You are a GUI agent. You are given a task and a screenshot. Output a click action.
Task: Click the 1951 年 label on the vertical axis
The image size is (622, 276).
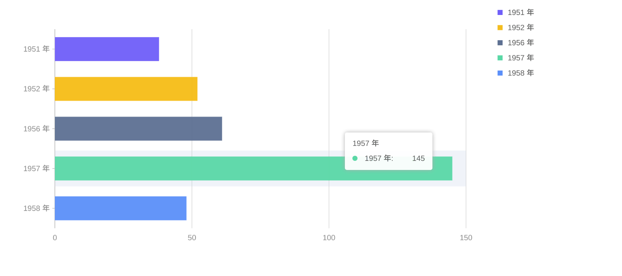(x=36, y=49)
